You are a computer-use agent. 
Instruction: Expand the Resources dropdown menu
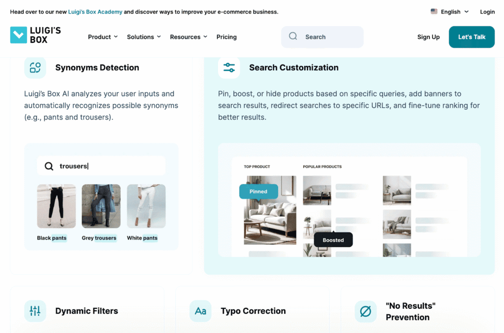click(x=189, y=37)
